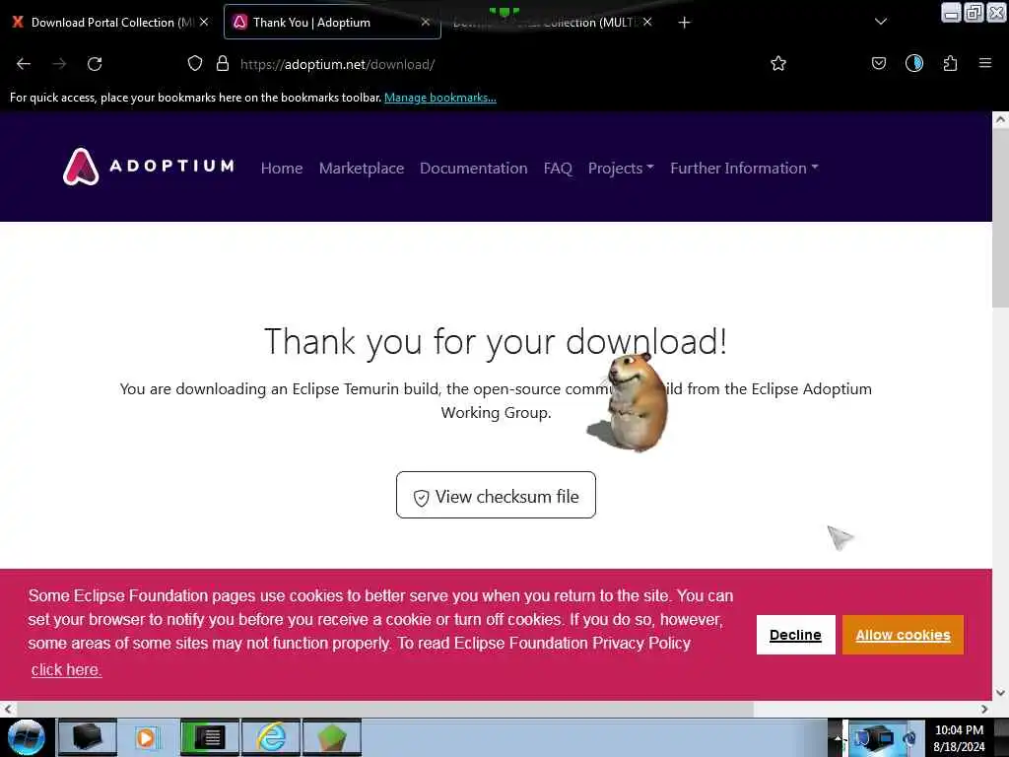Image resolution: width=1009 pixels, height=757 pixels.
Task: Bookmark this page with the star icon
Action: (778, 63)
